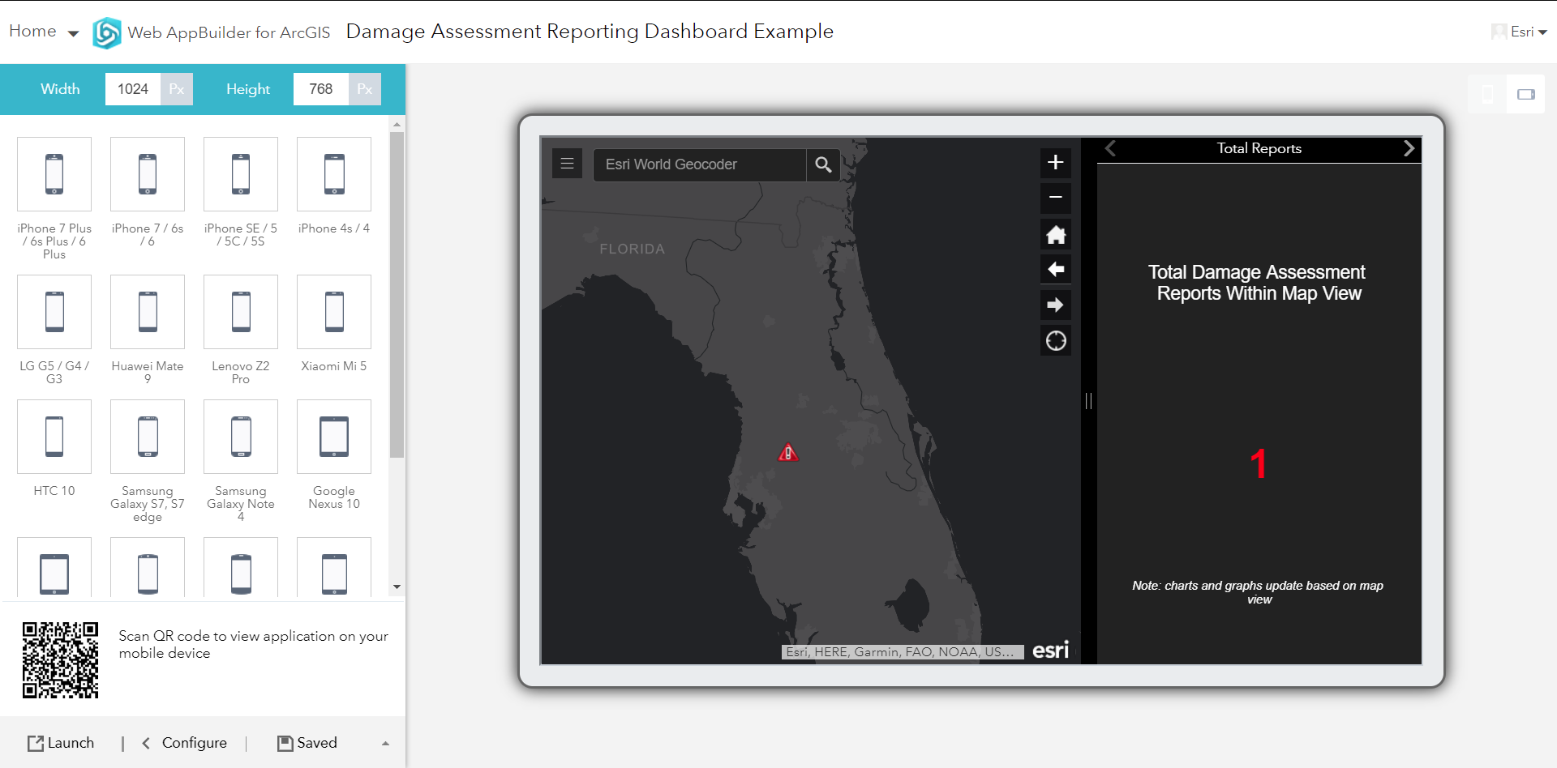Go back to Configure
The width and height of the screenshot is (1557, 768).
185,743
